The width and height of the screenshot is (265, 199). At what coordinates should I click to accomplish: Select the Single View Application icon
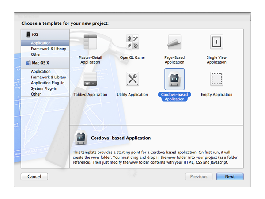(x=216, y=42)
